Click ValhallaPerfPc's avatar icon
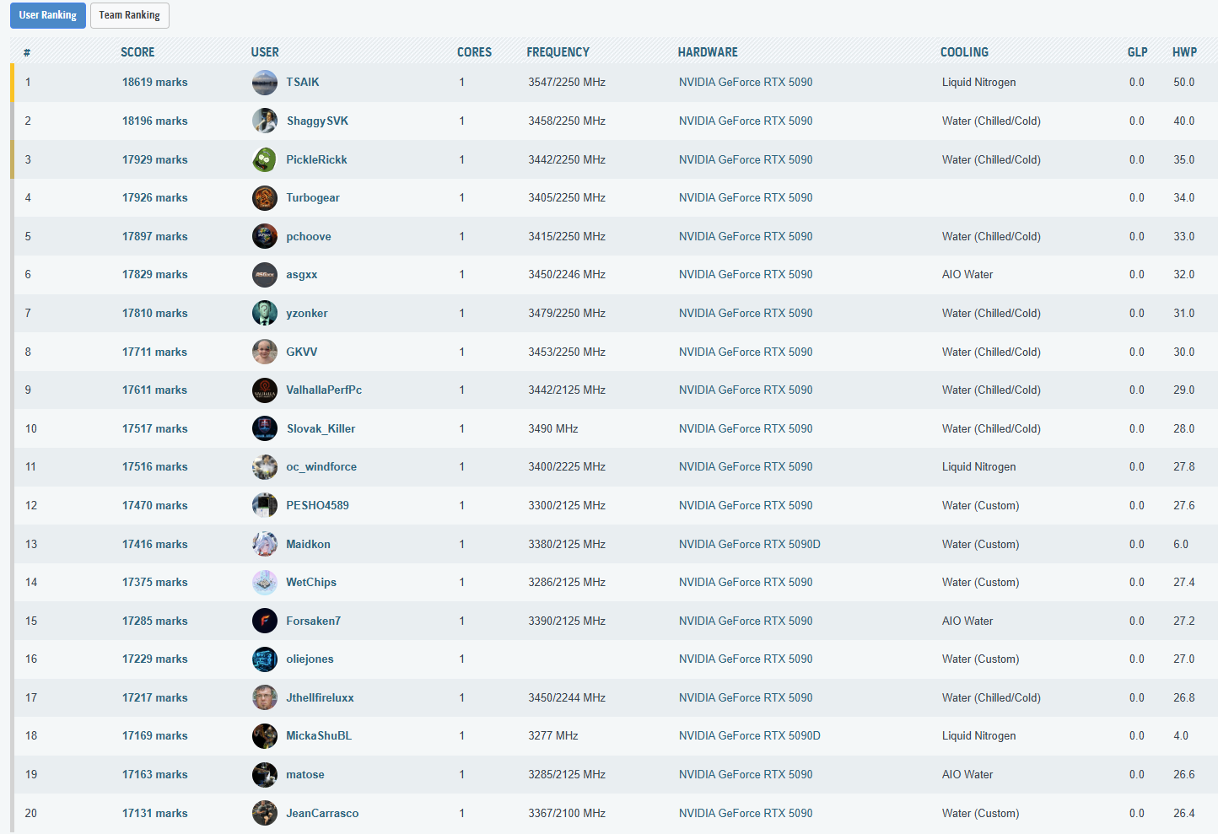Viewport: 1218px width, 834px height. click(x=264, y=390)
